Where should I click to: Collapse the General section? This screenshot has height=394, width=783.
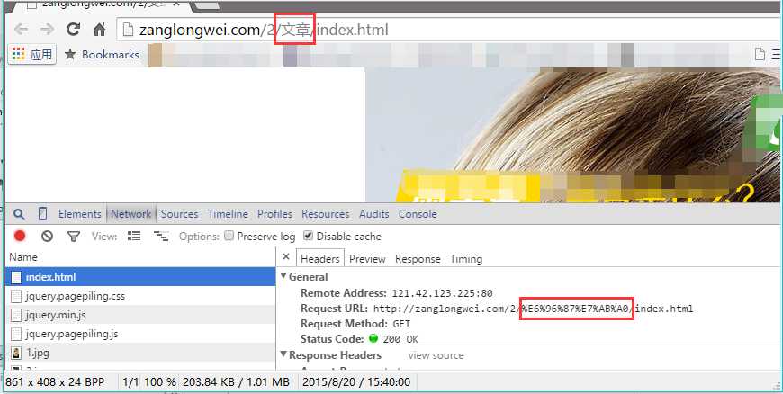(283, 275)
